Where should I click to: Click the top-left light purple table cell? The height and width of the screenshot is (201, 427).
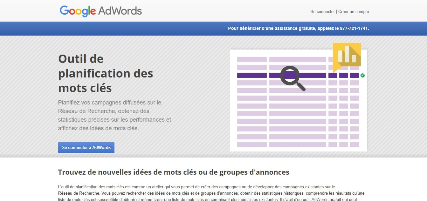tap(252, 60)
